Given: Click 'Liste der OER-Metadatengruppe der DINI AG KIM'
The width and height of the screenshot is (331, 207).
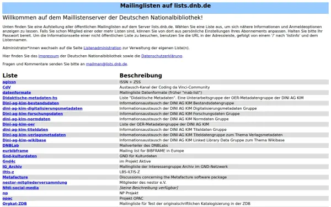Looking at the screenshot, I should point(164,124).
